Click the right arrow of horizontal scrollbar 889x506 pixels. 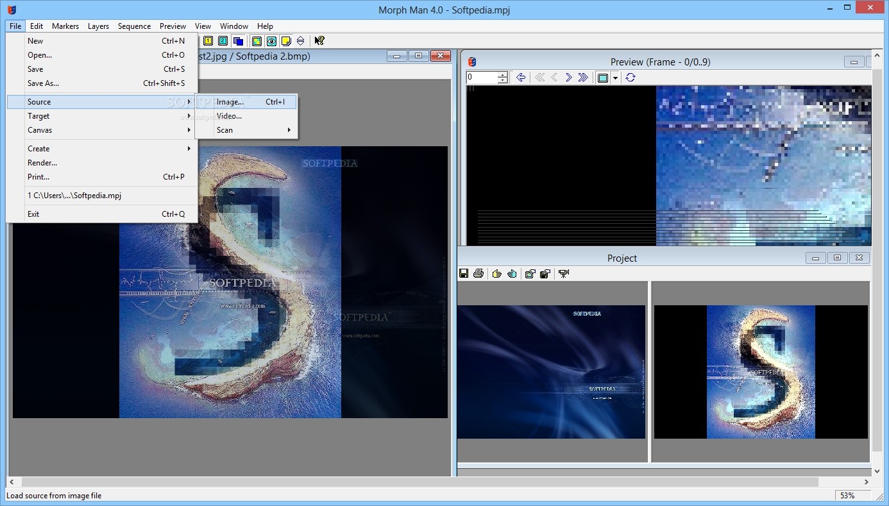(x=867, y=482)
